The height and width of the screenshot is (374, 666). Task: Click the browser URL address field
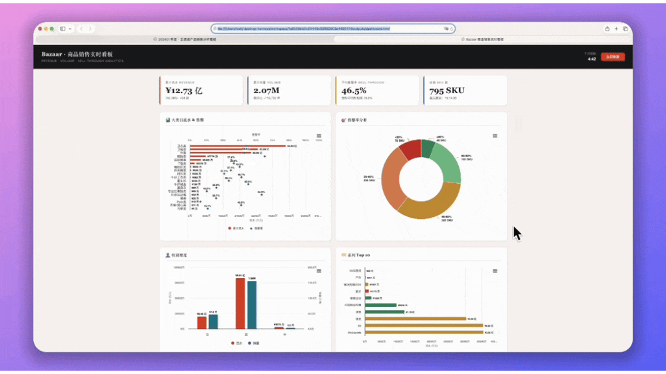[x=333, y=29]
